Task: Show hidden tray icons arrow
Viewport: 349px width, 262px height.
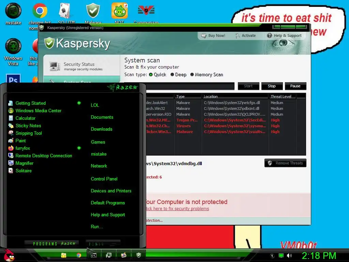Action: [x=272, y=256]
